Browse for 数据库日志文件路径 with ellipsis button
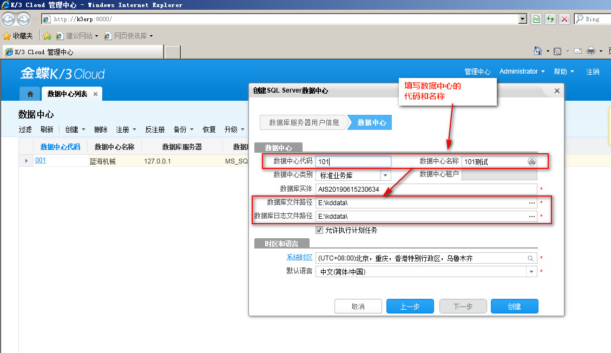Viewport: 611px width, 353px height. (532, 216)
